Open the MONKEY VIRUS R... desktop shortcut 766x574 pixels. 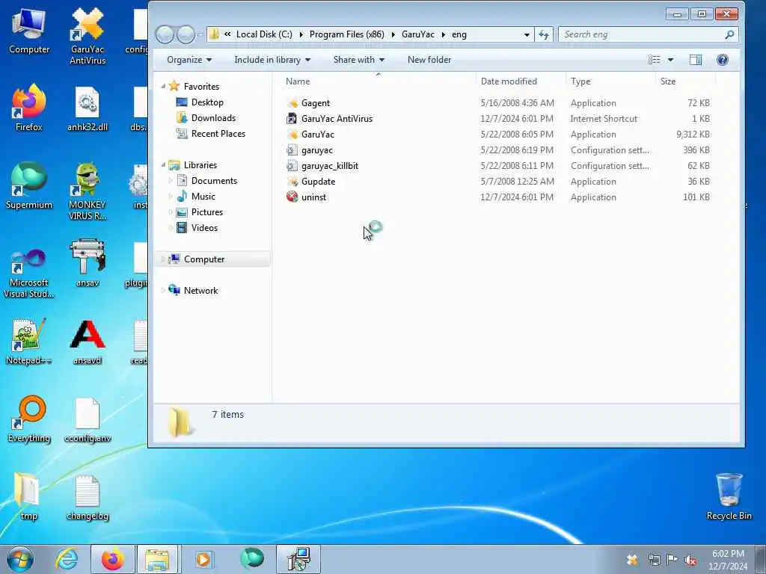(88, 191)
